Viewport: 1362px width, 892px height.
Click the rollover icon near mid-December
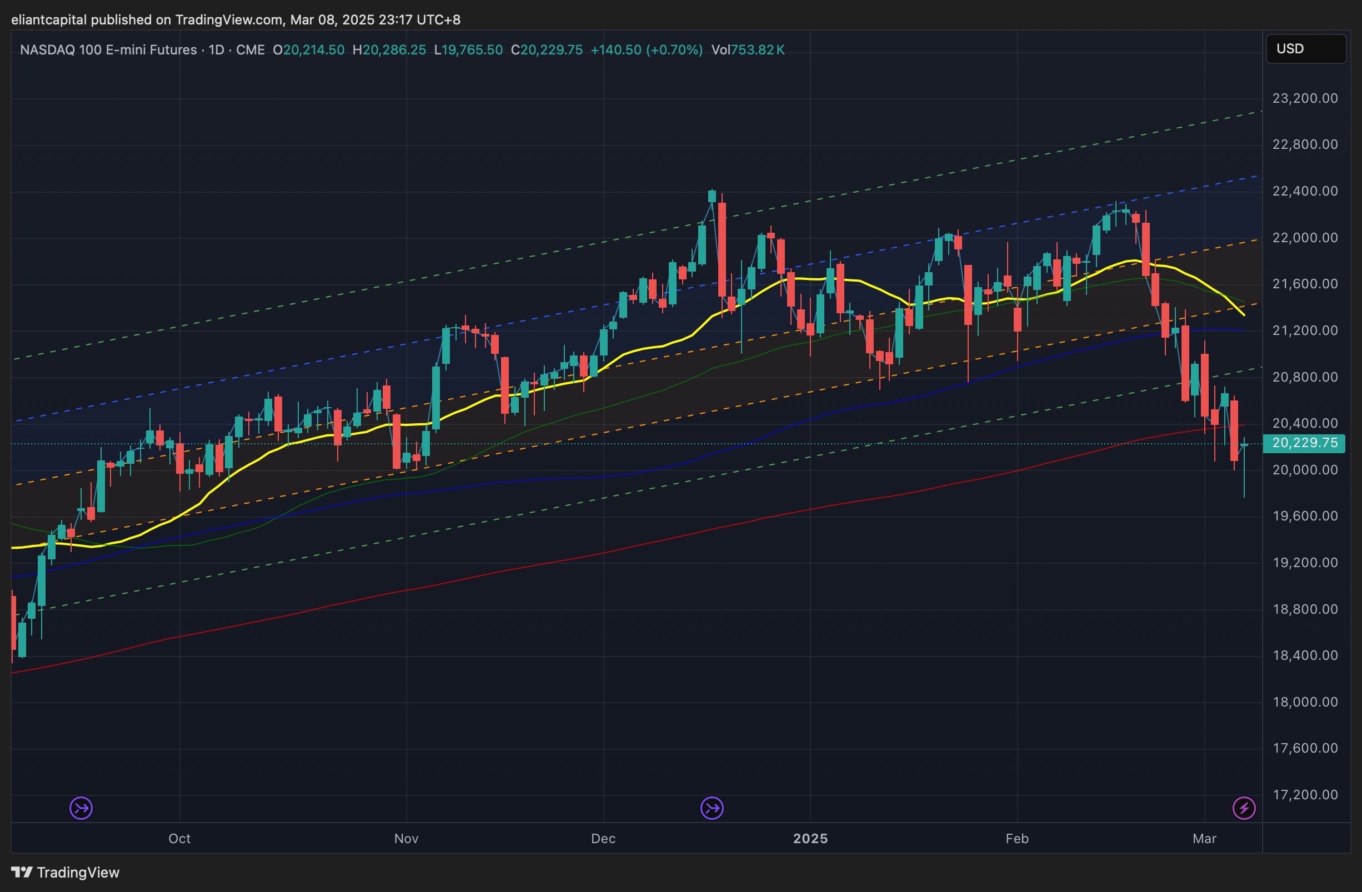[712, 809]
